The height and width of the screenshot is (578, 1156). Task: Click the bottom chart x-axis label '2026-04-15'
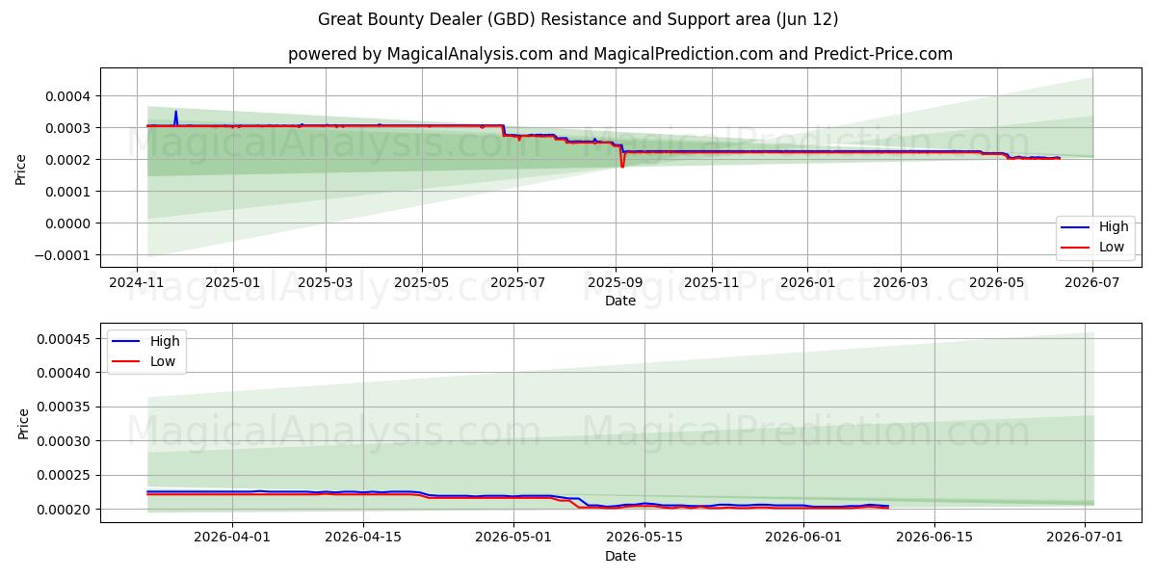[x=363, y=539]
